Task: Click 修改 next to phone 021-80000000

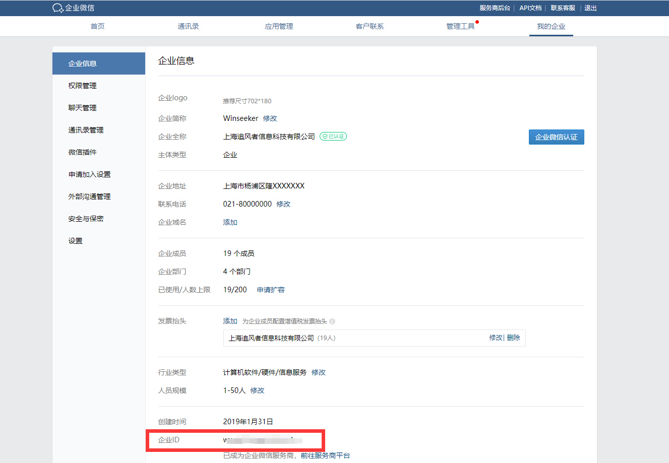Action: click(x=283, y=204)
